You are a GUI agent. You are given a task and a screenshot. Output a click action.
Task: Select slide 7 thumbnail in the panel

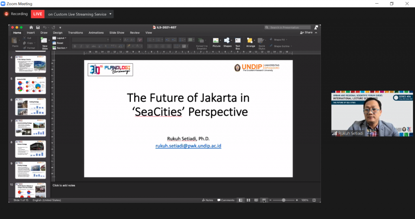pos(30,127)
